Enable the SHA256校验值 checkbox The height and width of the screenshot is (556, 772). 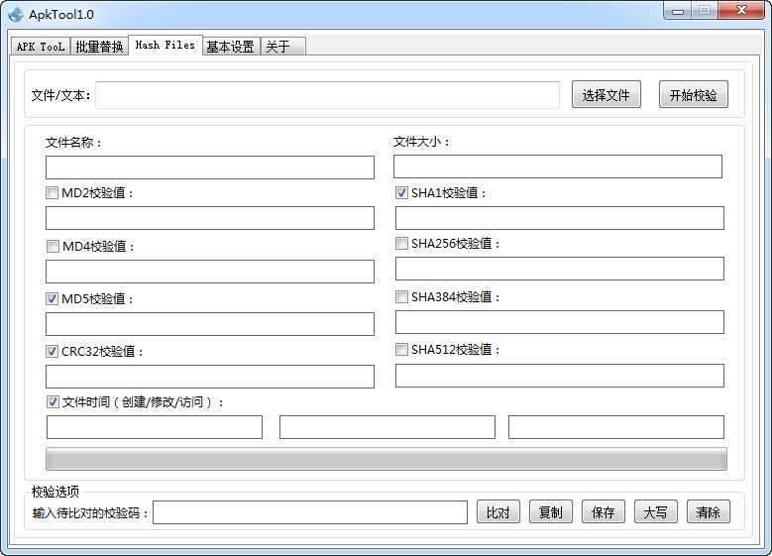point(401,243)
